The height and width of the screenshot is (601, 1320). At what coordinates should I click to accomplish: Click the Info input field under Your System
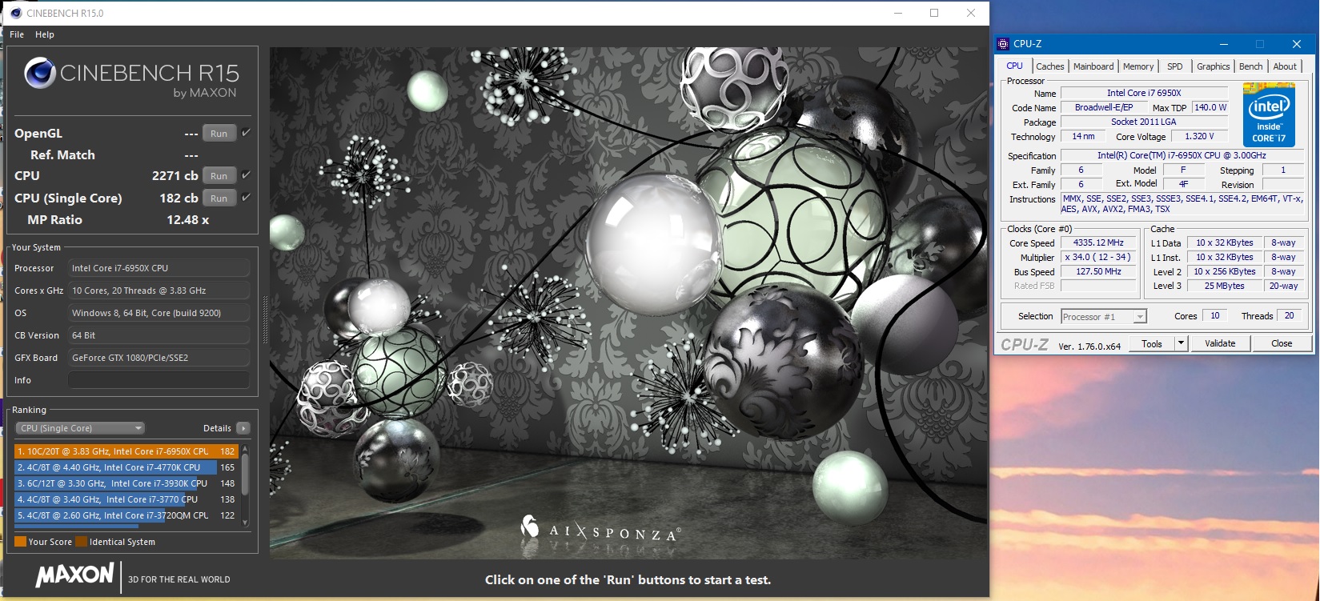(158, 380)
